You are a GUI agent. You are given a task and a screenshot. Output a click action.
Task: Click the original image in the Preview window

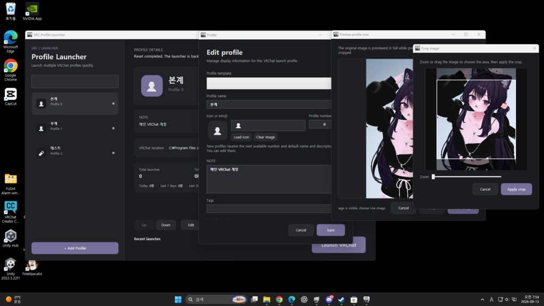click(389, 129)
